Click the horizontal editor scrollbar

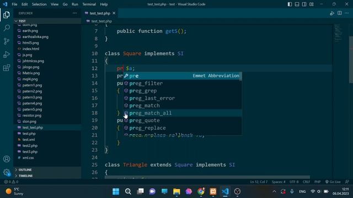tap(207, 177)
